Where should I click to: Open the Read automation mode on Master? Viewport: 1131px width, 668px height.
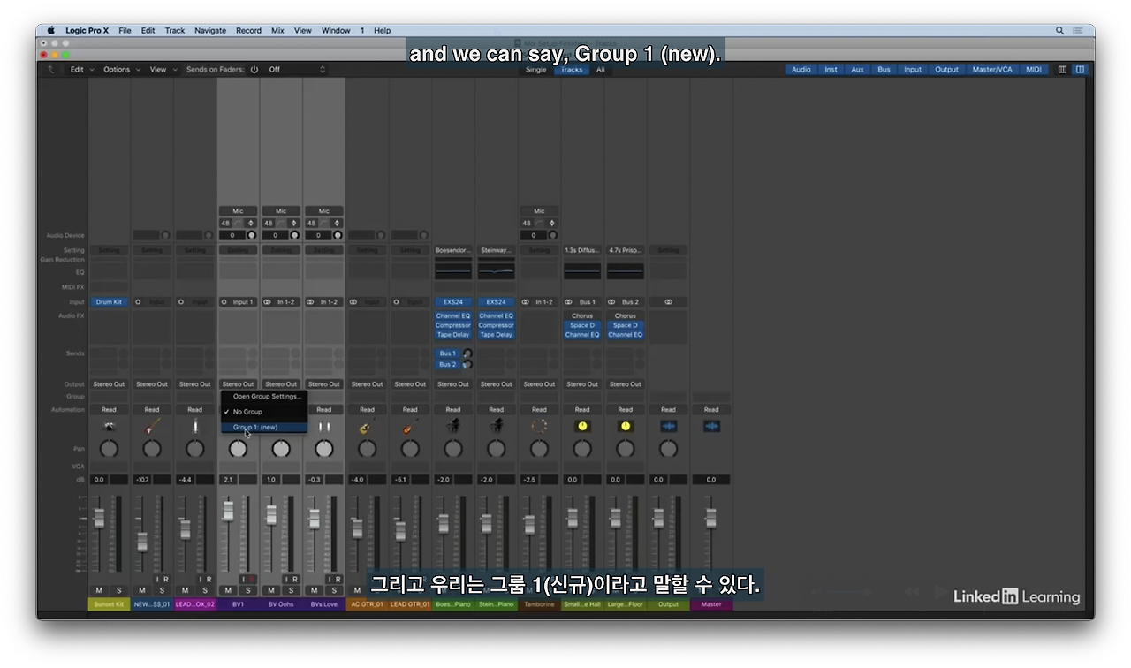(x=711, y=410)
